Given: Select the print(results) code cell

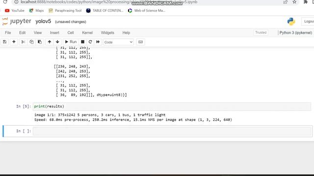Looking at the screenshot, I should point(172,107).
